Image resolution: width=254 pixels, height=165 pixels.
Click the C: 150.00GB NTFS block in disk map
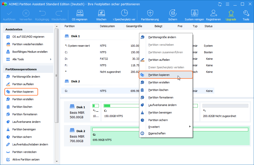[120, 112]
